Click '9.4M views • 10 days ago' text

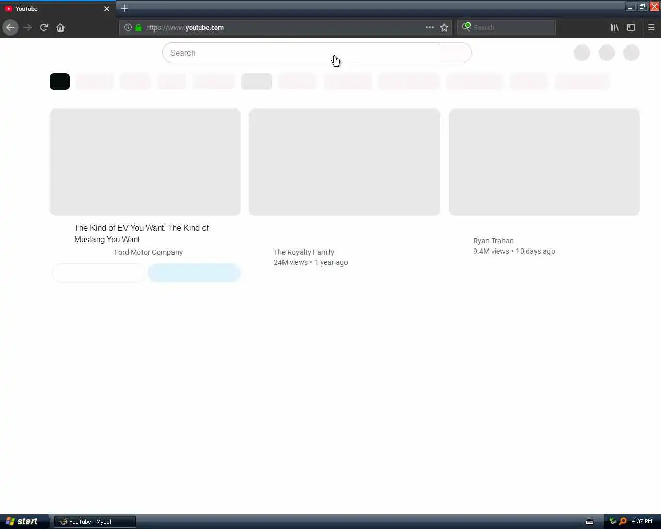(x=514, y=251)
